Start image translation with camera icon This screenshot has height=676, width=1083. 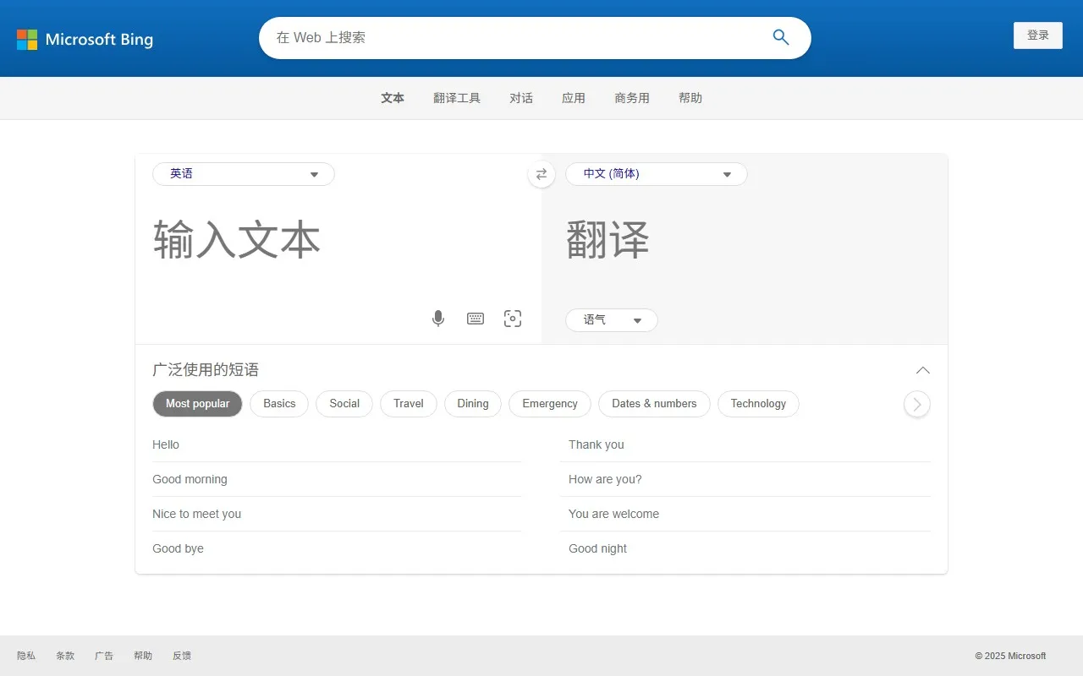click(x=513, y=319)
